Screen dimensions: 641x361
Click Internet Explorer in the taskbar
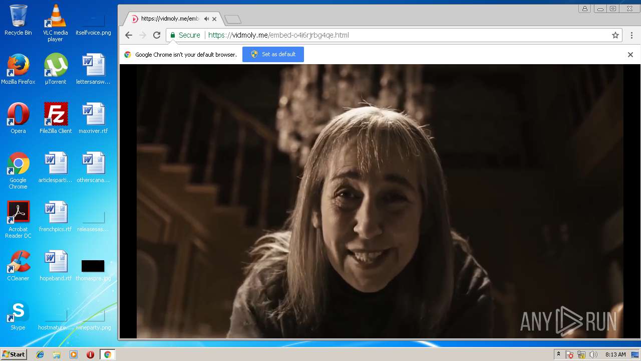coord(40,354)
